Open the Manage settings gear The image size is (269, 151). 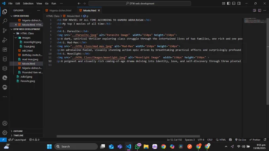pyautogui.click(x=5, y=132)
